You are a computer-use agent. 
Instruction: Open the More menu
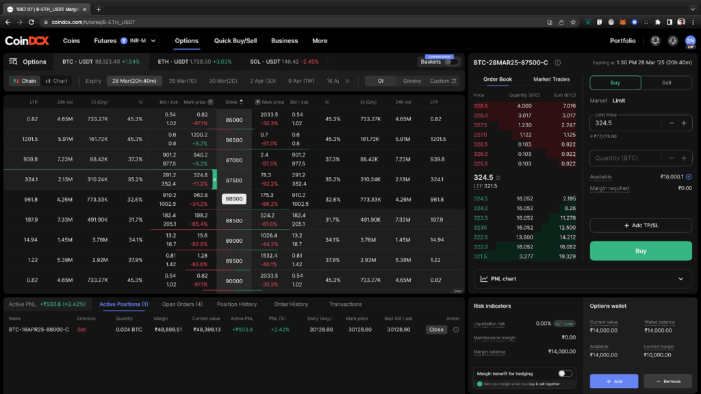click(320, 40)
